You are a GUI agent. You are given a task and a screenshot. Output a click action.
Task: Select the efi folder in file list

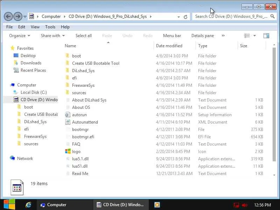(71, 78)
